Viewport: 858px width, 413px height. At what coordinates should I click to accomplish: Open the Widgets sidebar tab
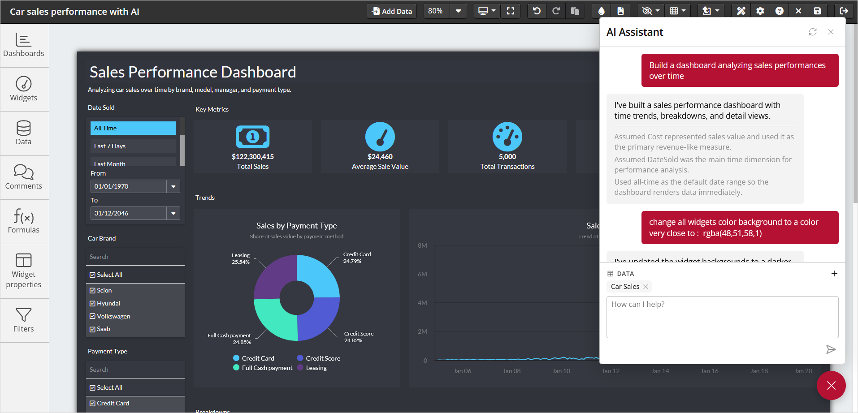(24, 89)
